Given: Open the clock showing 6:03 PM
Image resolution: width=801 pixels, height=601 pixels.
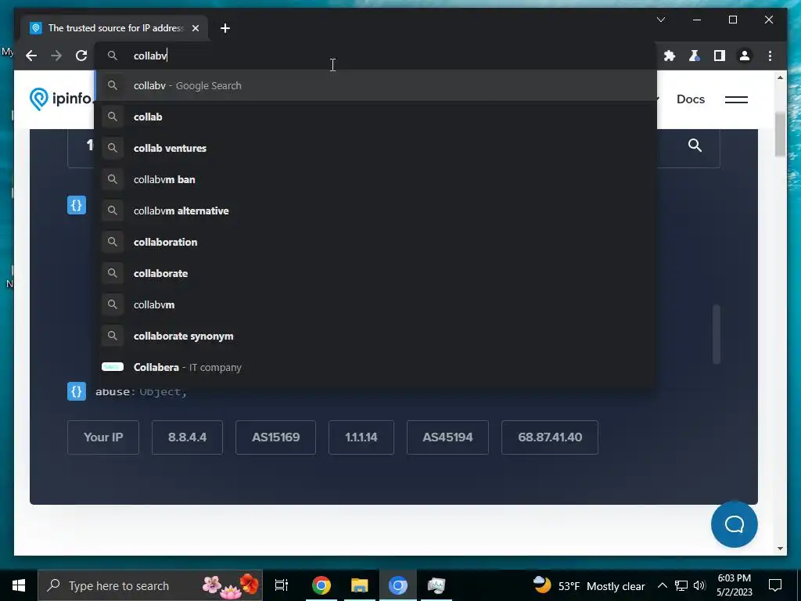Looking at the screenshot, I should coord(734,585).
